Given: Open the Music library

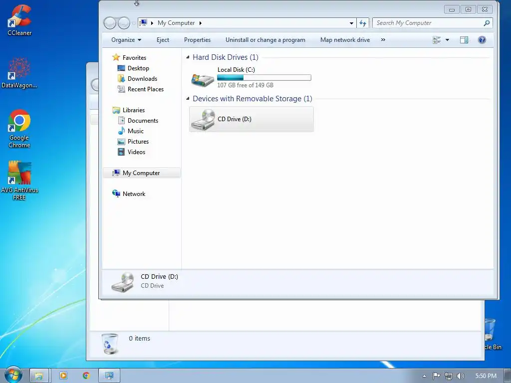Looking at the screenshot, I should click(135, 131).
